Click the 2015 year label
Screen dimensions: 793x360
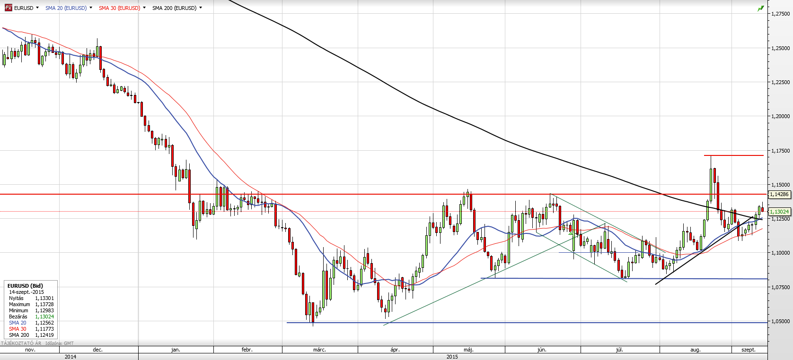click(x=452, y=357)
